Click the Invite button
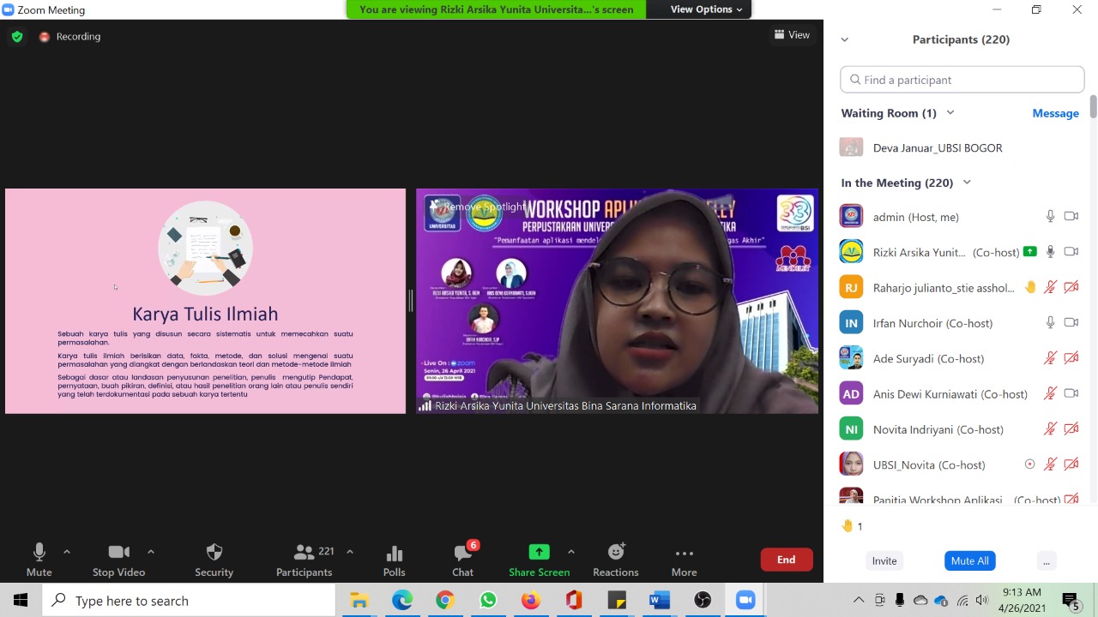 click(884, 560)
